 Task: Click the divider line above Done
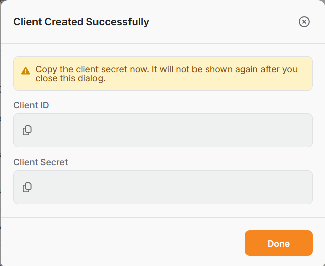(162, 217)
